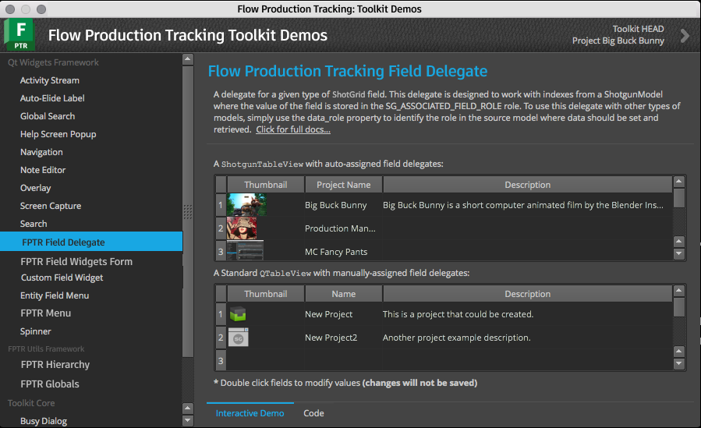Viewport: 701px width, 428px height.
Task: Click Big Buck Bunny project thumbnail
Action: 246,204
